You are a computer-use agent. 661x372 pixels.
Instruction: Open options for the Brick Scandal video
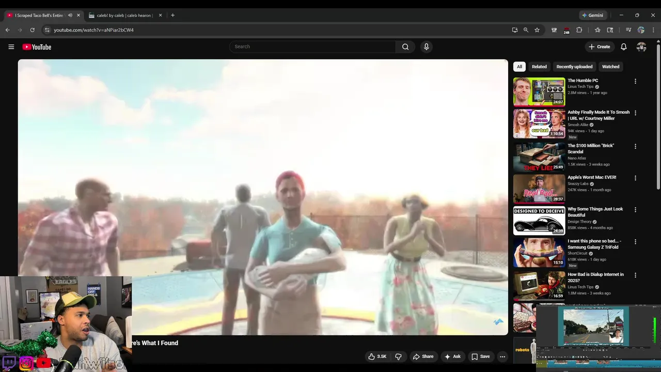click(635, 146)
